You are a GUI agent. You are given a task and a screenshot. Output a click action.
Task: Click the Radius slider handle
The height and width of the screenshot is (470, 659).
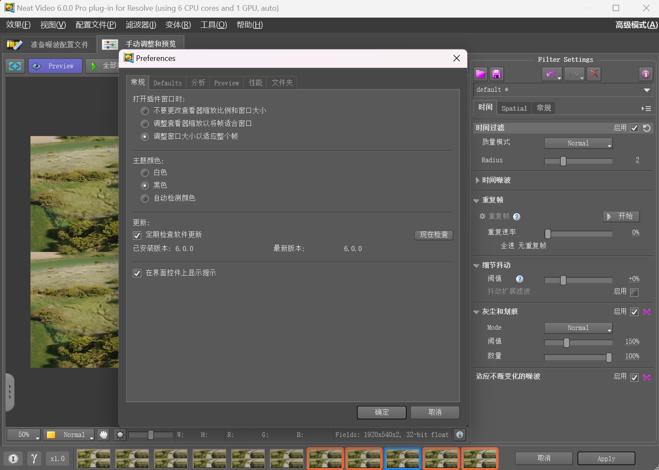563,161
